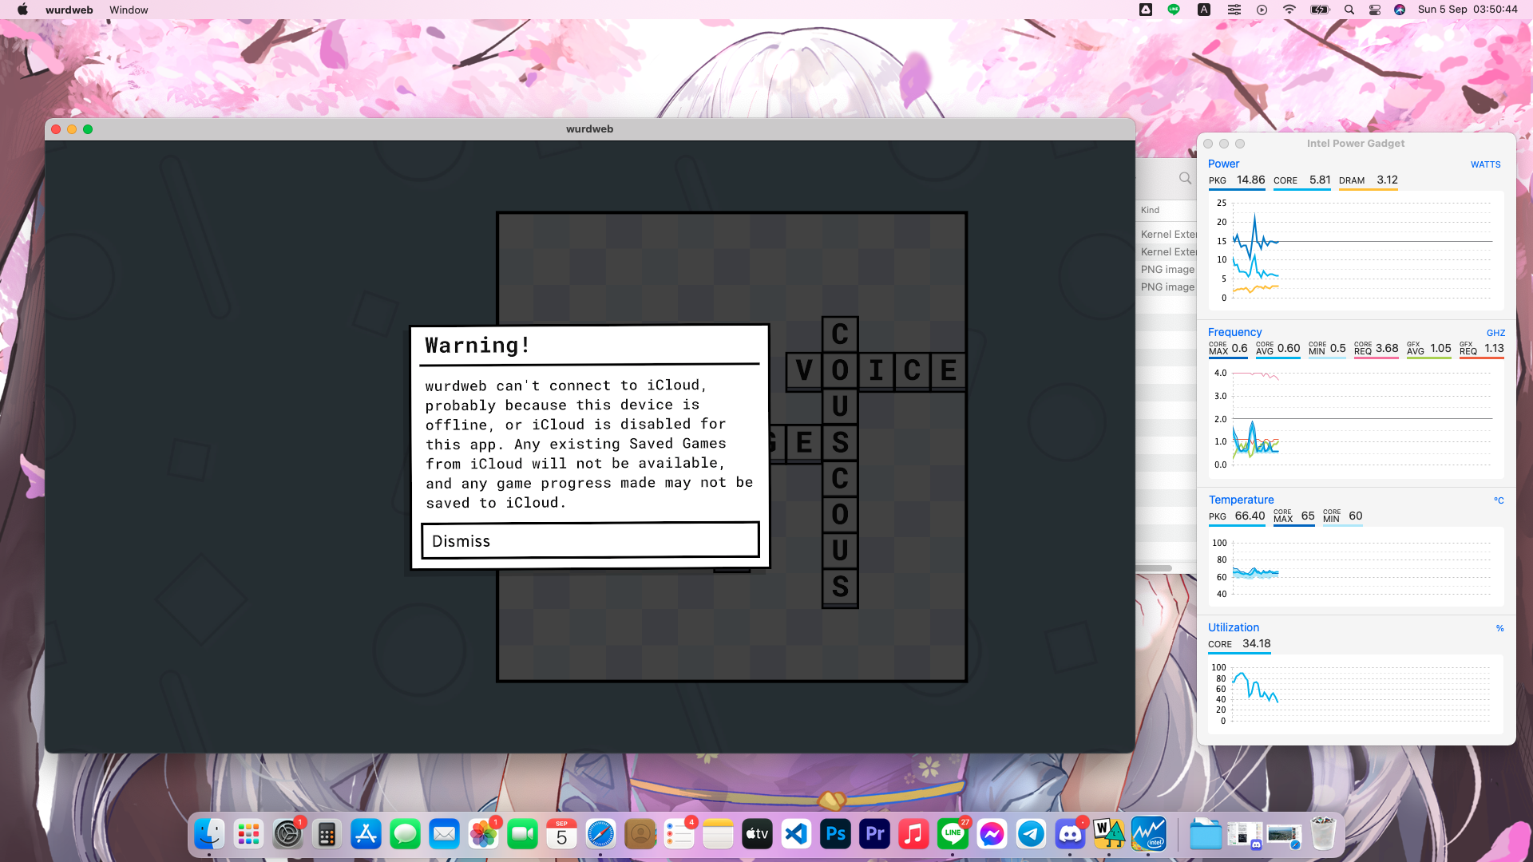This screenshot has width=1533, height=862.
Task: Open the Window menu in menu bar
Action: (129, 10)
